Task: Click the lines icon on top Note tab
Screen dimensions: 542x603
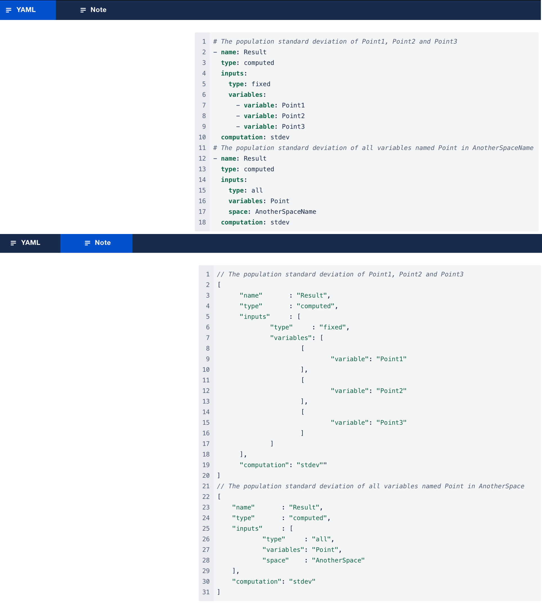Action: pyautogui.click(x=83, y=10)
